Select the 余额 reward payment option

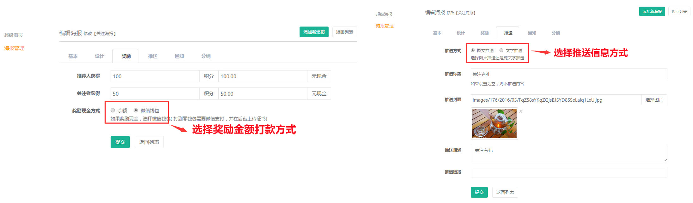pos(113,110)
